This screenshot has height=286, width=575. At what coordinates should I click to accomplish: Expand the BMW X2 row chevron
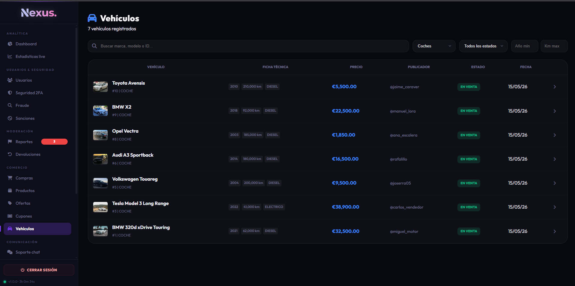tap(555, 111)
